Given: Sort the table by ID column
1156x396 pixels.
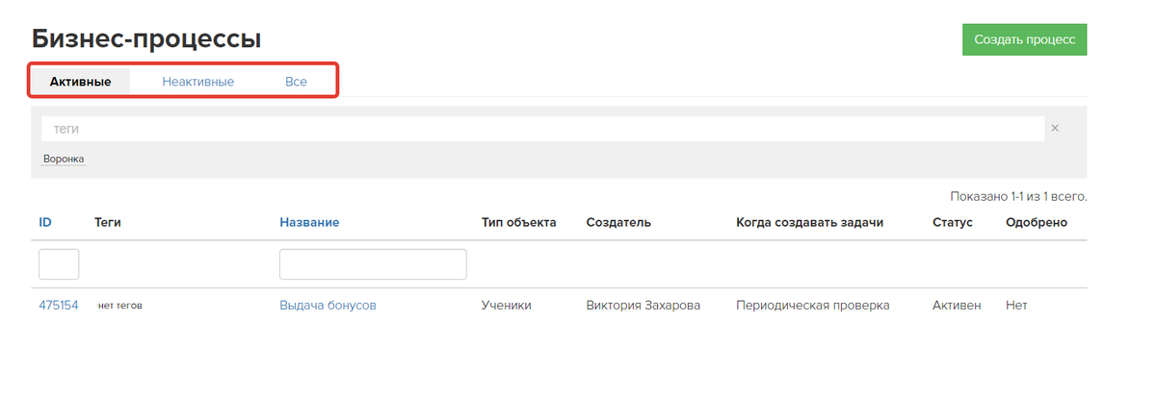Looking at the screenshot, I should (45, 222).
